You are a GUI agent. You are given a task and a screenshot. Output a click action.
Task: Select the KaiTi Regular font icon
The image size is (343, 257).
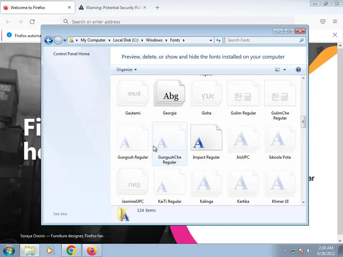click(x=169, y=182)
